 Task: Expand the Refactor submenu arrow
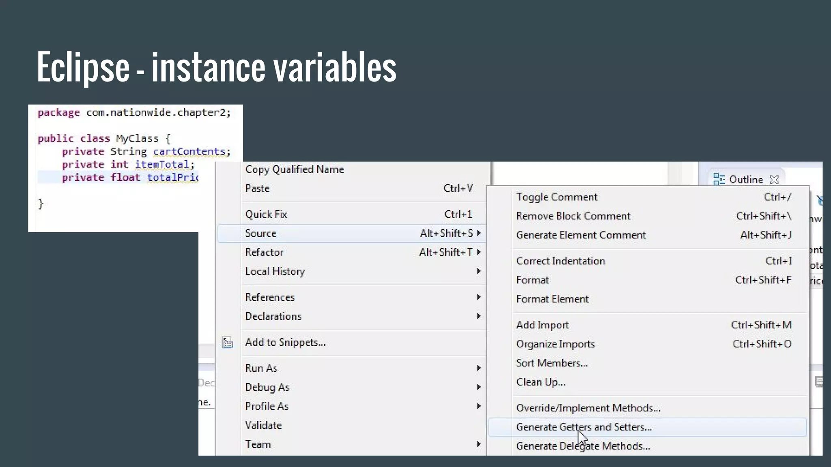(479, 252)
